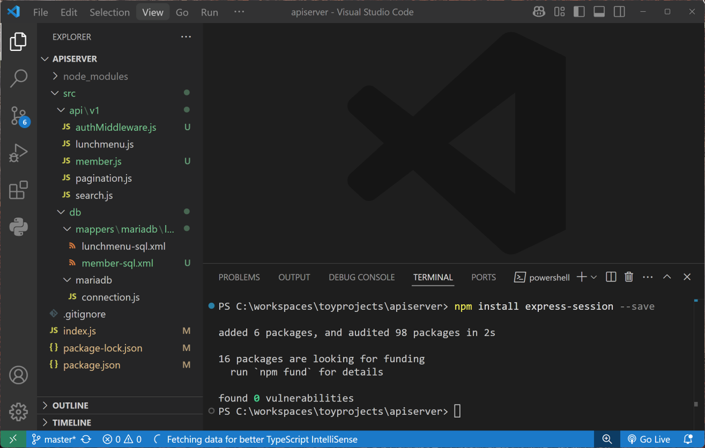The image size is (705, 448).
Task: Expand the OUTLINE section
Action: [x=120, y=405]
